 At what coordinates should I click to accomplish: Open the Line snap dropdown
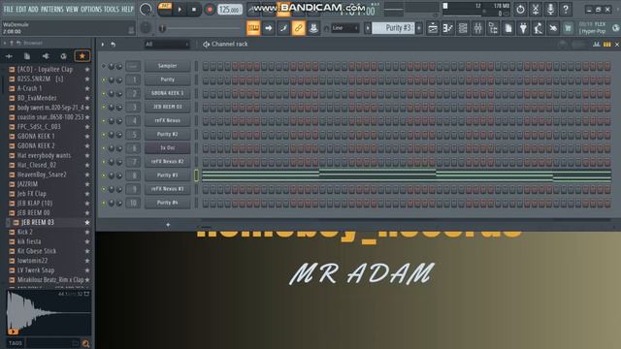(344, 28)
